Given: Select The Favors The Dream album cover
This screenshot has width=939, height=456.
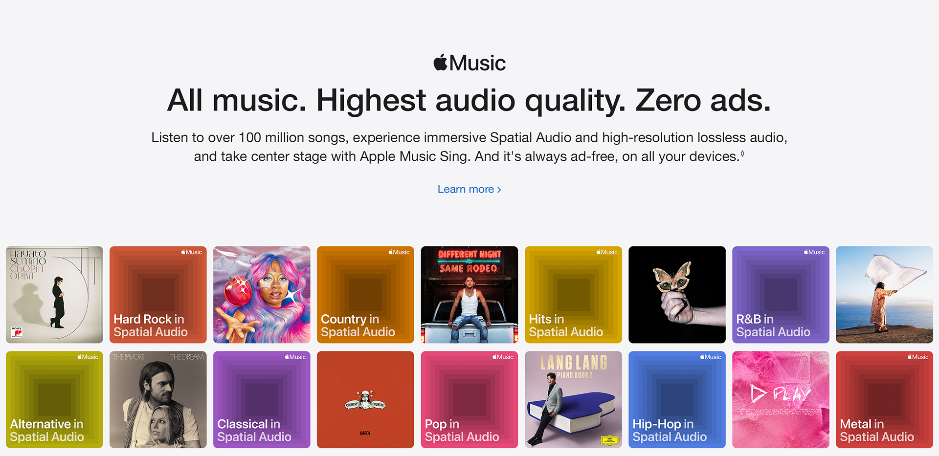Looking at the screenshot, I should pyautogui.click(x=158, y=399).
